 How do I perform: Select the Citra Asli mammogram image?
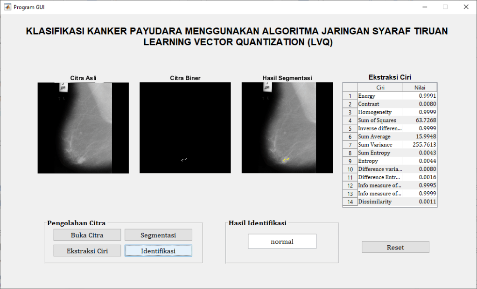click(x=83, y=128)
